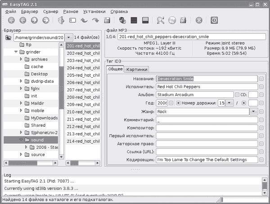
Task: Switch to the Картинки tab
Action: [x=136, y=69]
